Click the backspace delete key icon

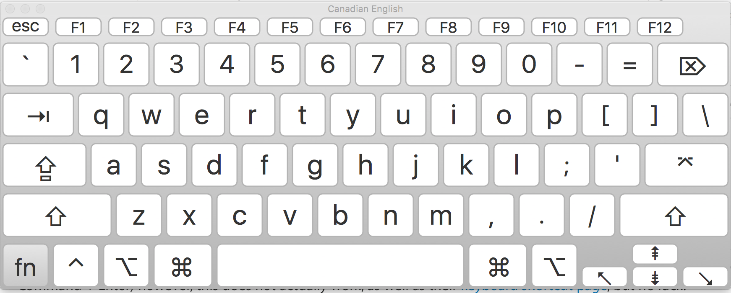[692, 65]
